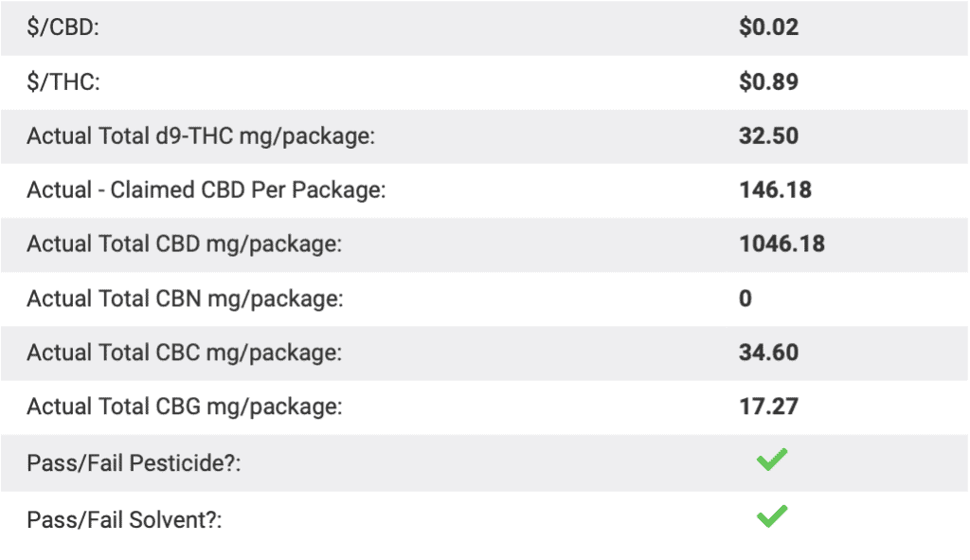Click the Actual Total CBN mg/package label
Image resolution: width=970 pixels, height=560 pixels.
[x=185, y=299]
